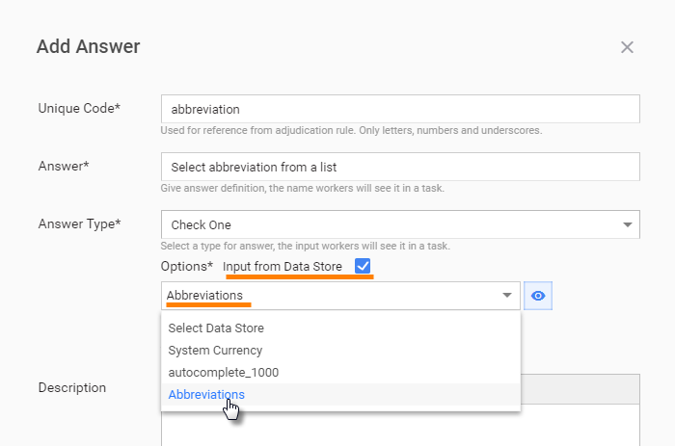The image size is (675, 446).
Task: Click the Description label
Action: click(72, 388)
